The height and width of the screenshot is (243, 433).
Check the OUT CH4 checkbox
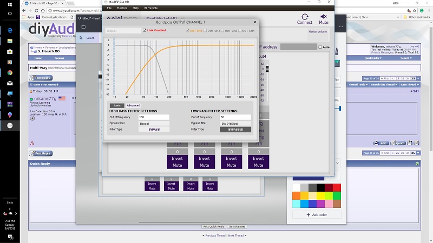pyautogui.click(x=240, y=31)
